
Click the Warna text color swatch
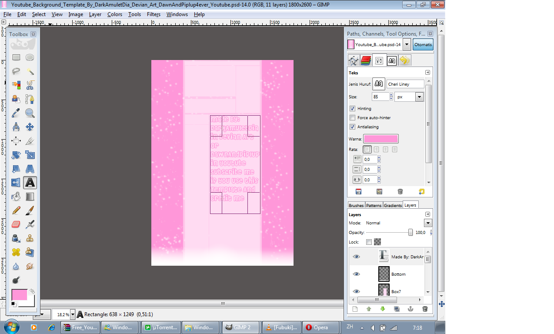click(x=380, y=139)
